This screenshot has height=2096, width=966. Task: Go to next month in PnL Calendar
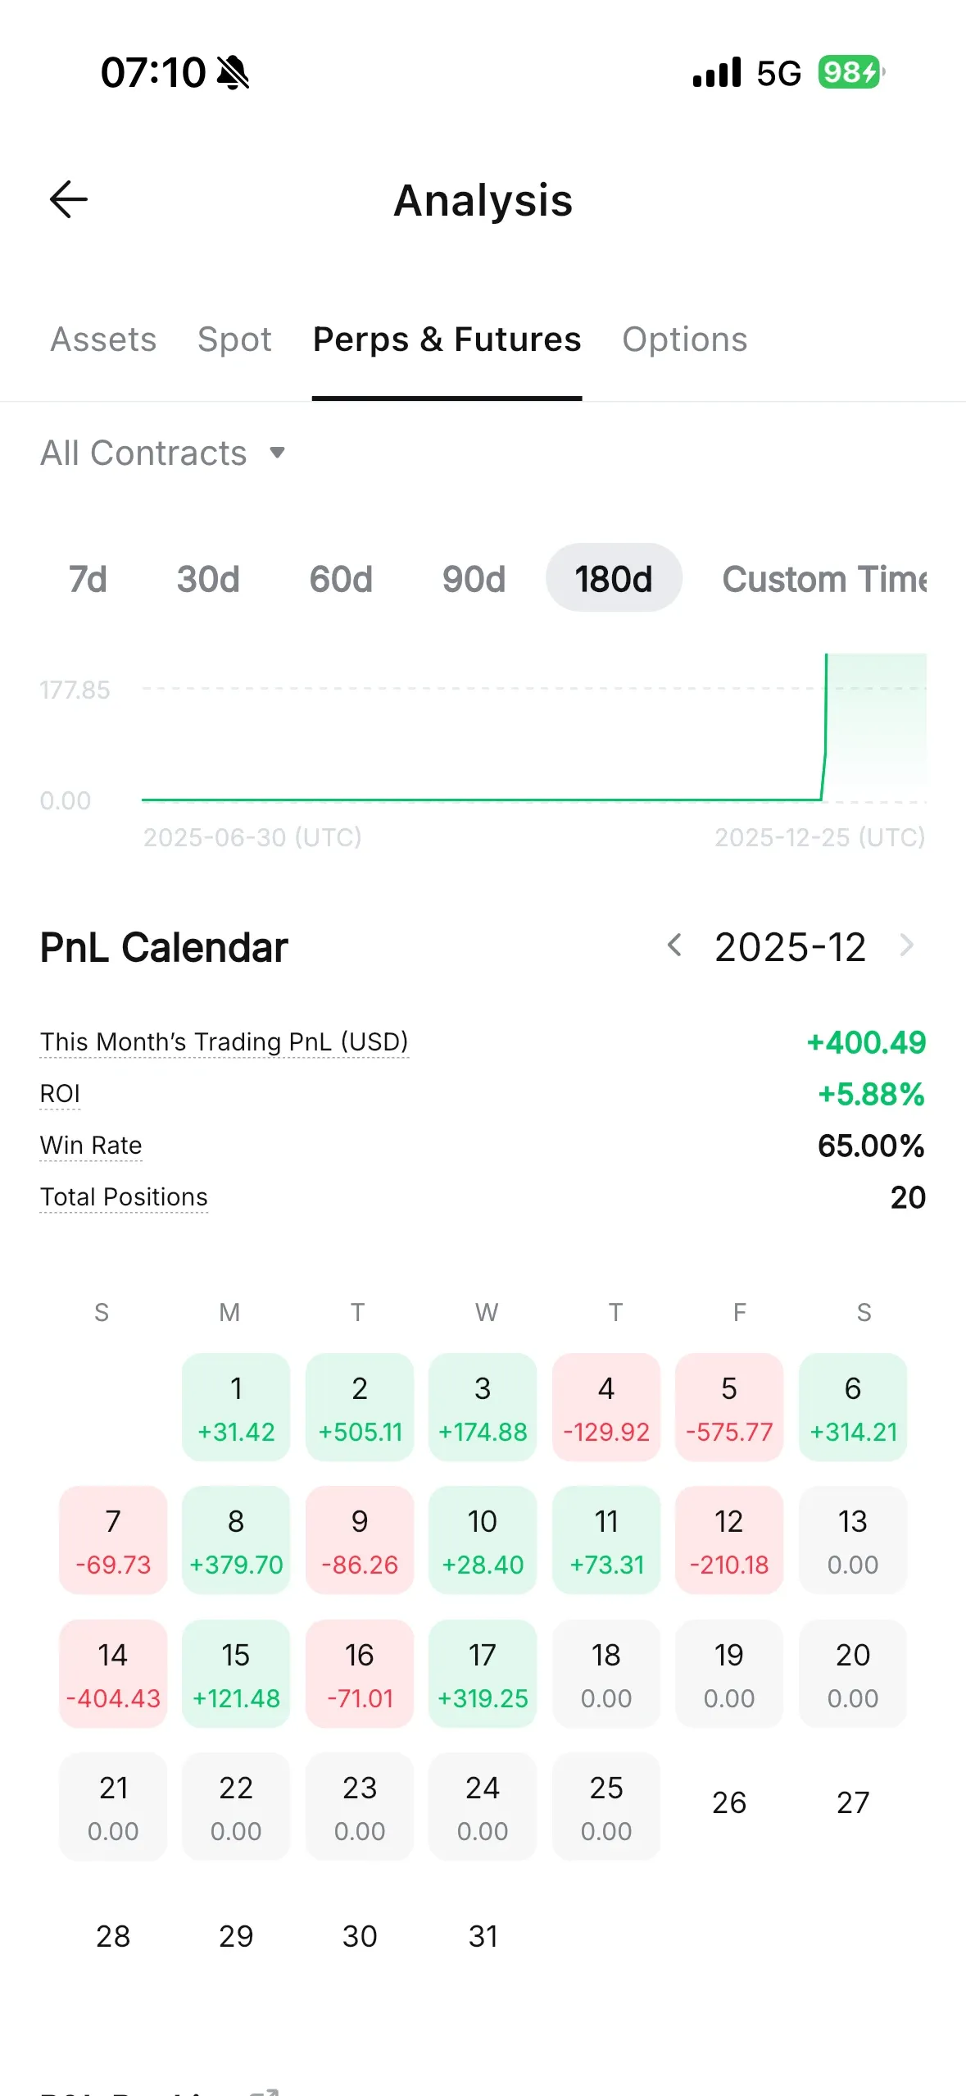pos(906,945)
